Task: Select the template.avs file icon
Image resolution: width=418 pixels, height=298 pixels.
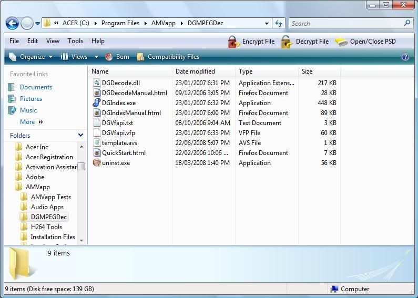Action: coord(97,143)
